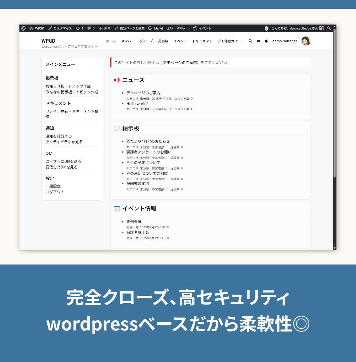Open the カスタマイズ customize option
Screen dimensions: 356x362
[60, 28]
